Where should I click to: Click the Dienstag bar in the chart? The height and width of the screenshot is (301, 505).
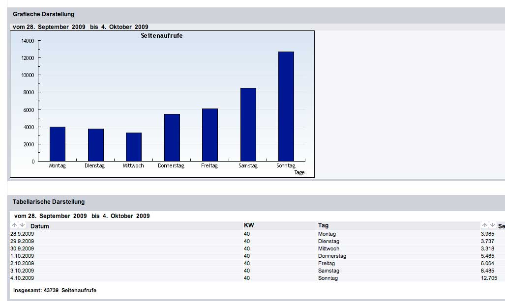[x=95, y=144]
